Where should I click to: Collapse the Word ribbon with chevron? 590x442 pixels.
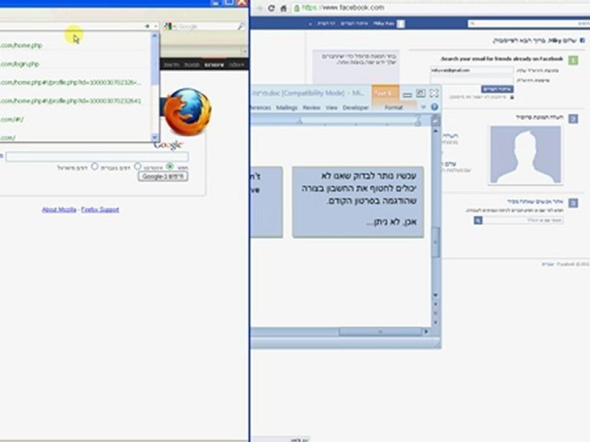423,107
